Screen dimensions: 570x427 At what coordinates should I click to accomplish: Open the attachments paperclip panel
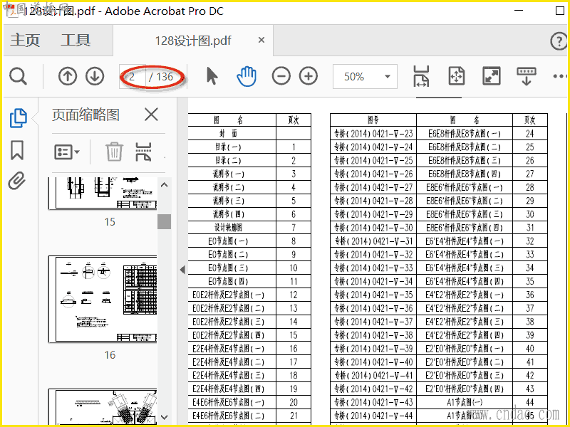[x=17, y=181]
